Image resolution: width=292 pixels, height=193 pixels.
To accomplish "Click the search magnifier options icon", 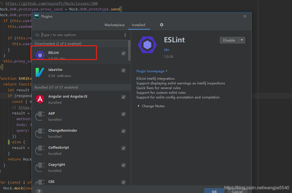I will coord(37,35).
